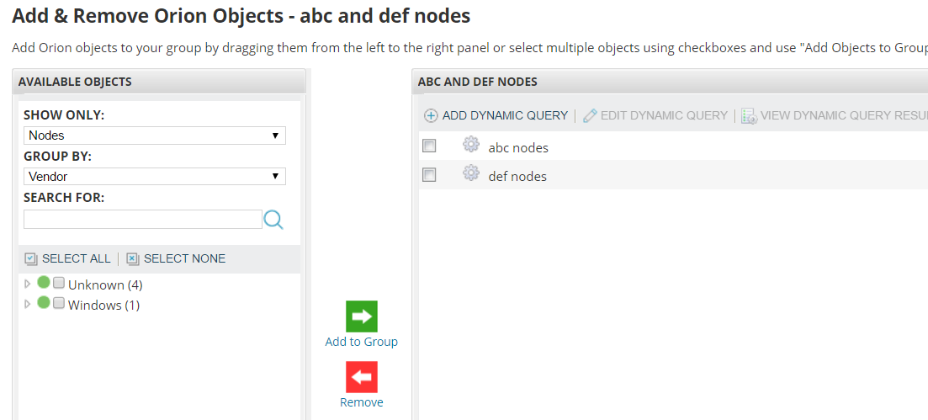Image resolution: width=928 pixels, height=420 pixels.
Task: Click the EDIT DYNAMIC QUERY label
Action: point(664,115)
